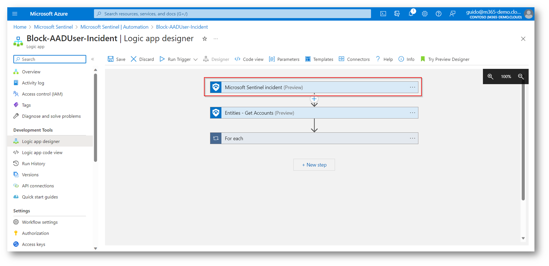Open the help question mark in top bar
This screenshot has width=549, height=266.
point(439,14)
